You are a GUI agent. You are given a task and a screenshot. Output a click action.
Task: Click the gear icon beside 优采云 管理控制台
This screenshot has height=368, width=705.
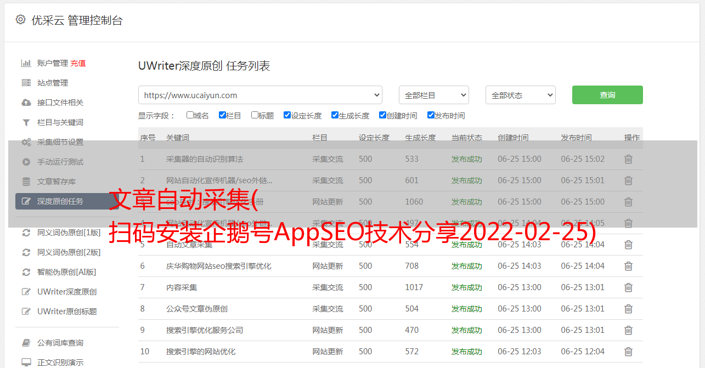(20, 20)
